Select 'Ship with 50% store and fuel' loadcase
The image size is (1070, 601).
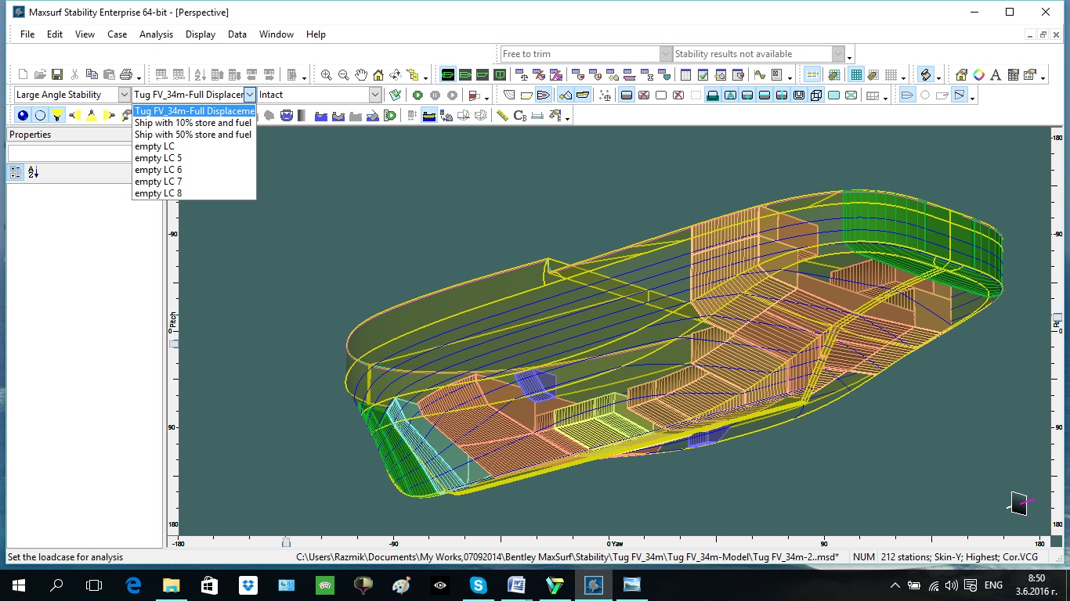(x=193, y=135)
